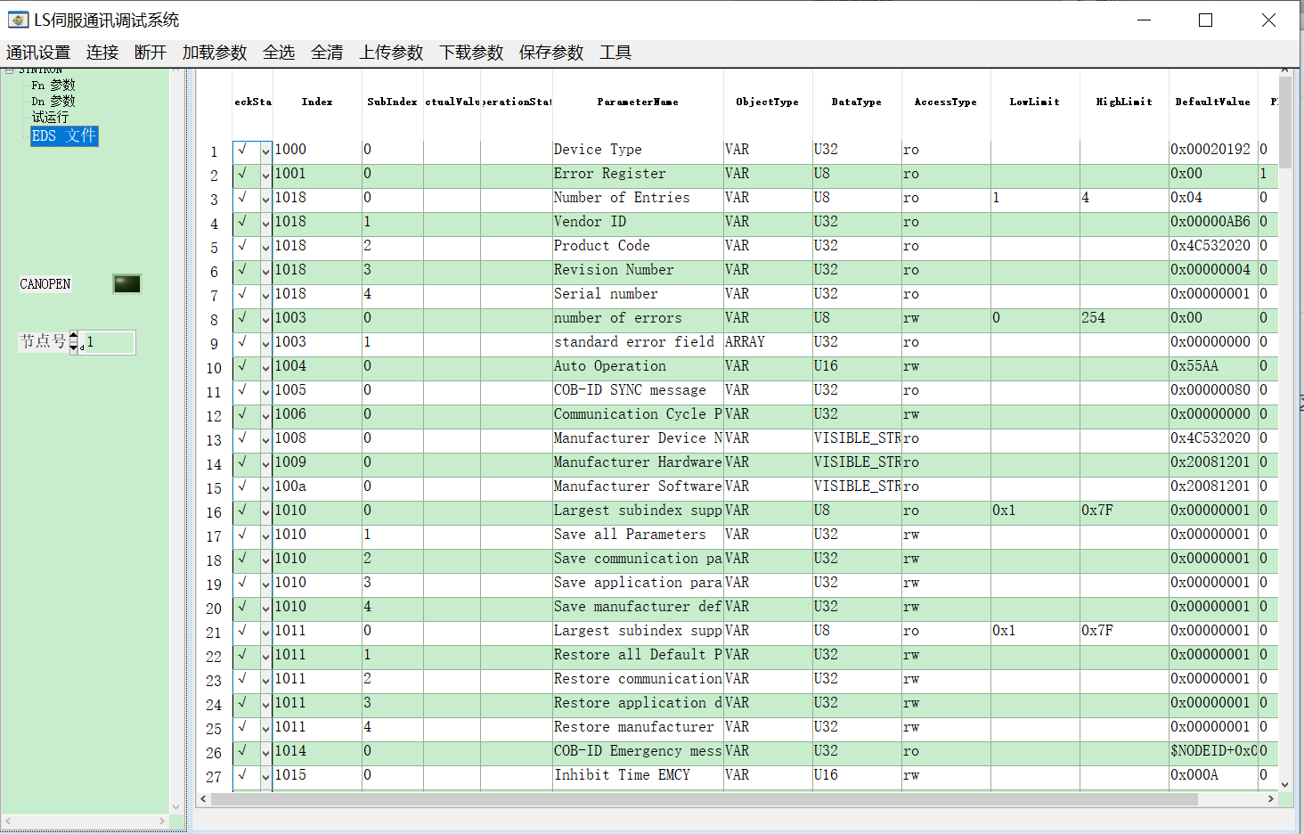
Task: Click 连接 to connect the device
Action: click(x=102, y=52)
